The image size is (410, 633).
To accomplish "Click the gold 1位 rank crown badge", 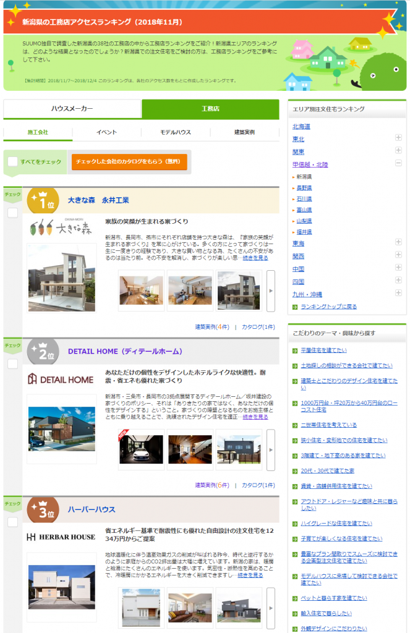I will 43,200.
